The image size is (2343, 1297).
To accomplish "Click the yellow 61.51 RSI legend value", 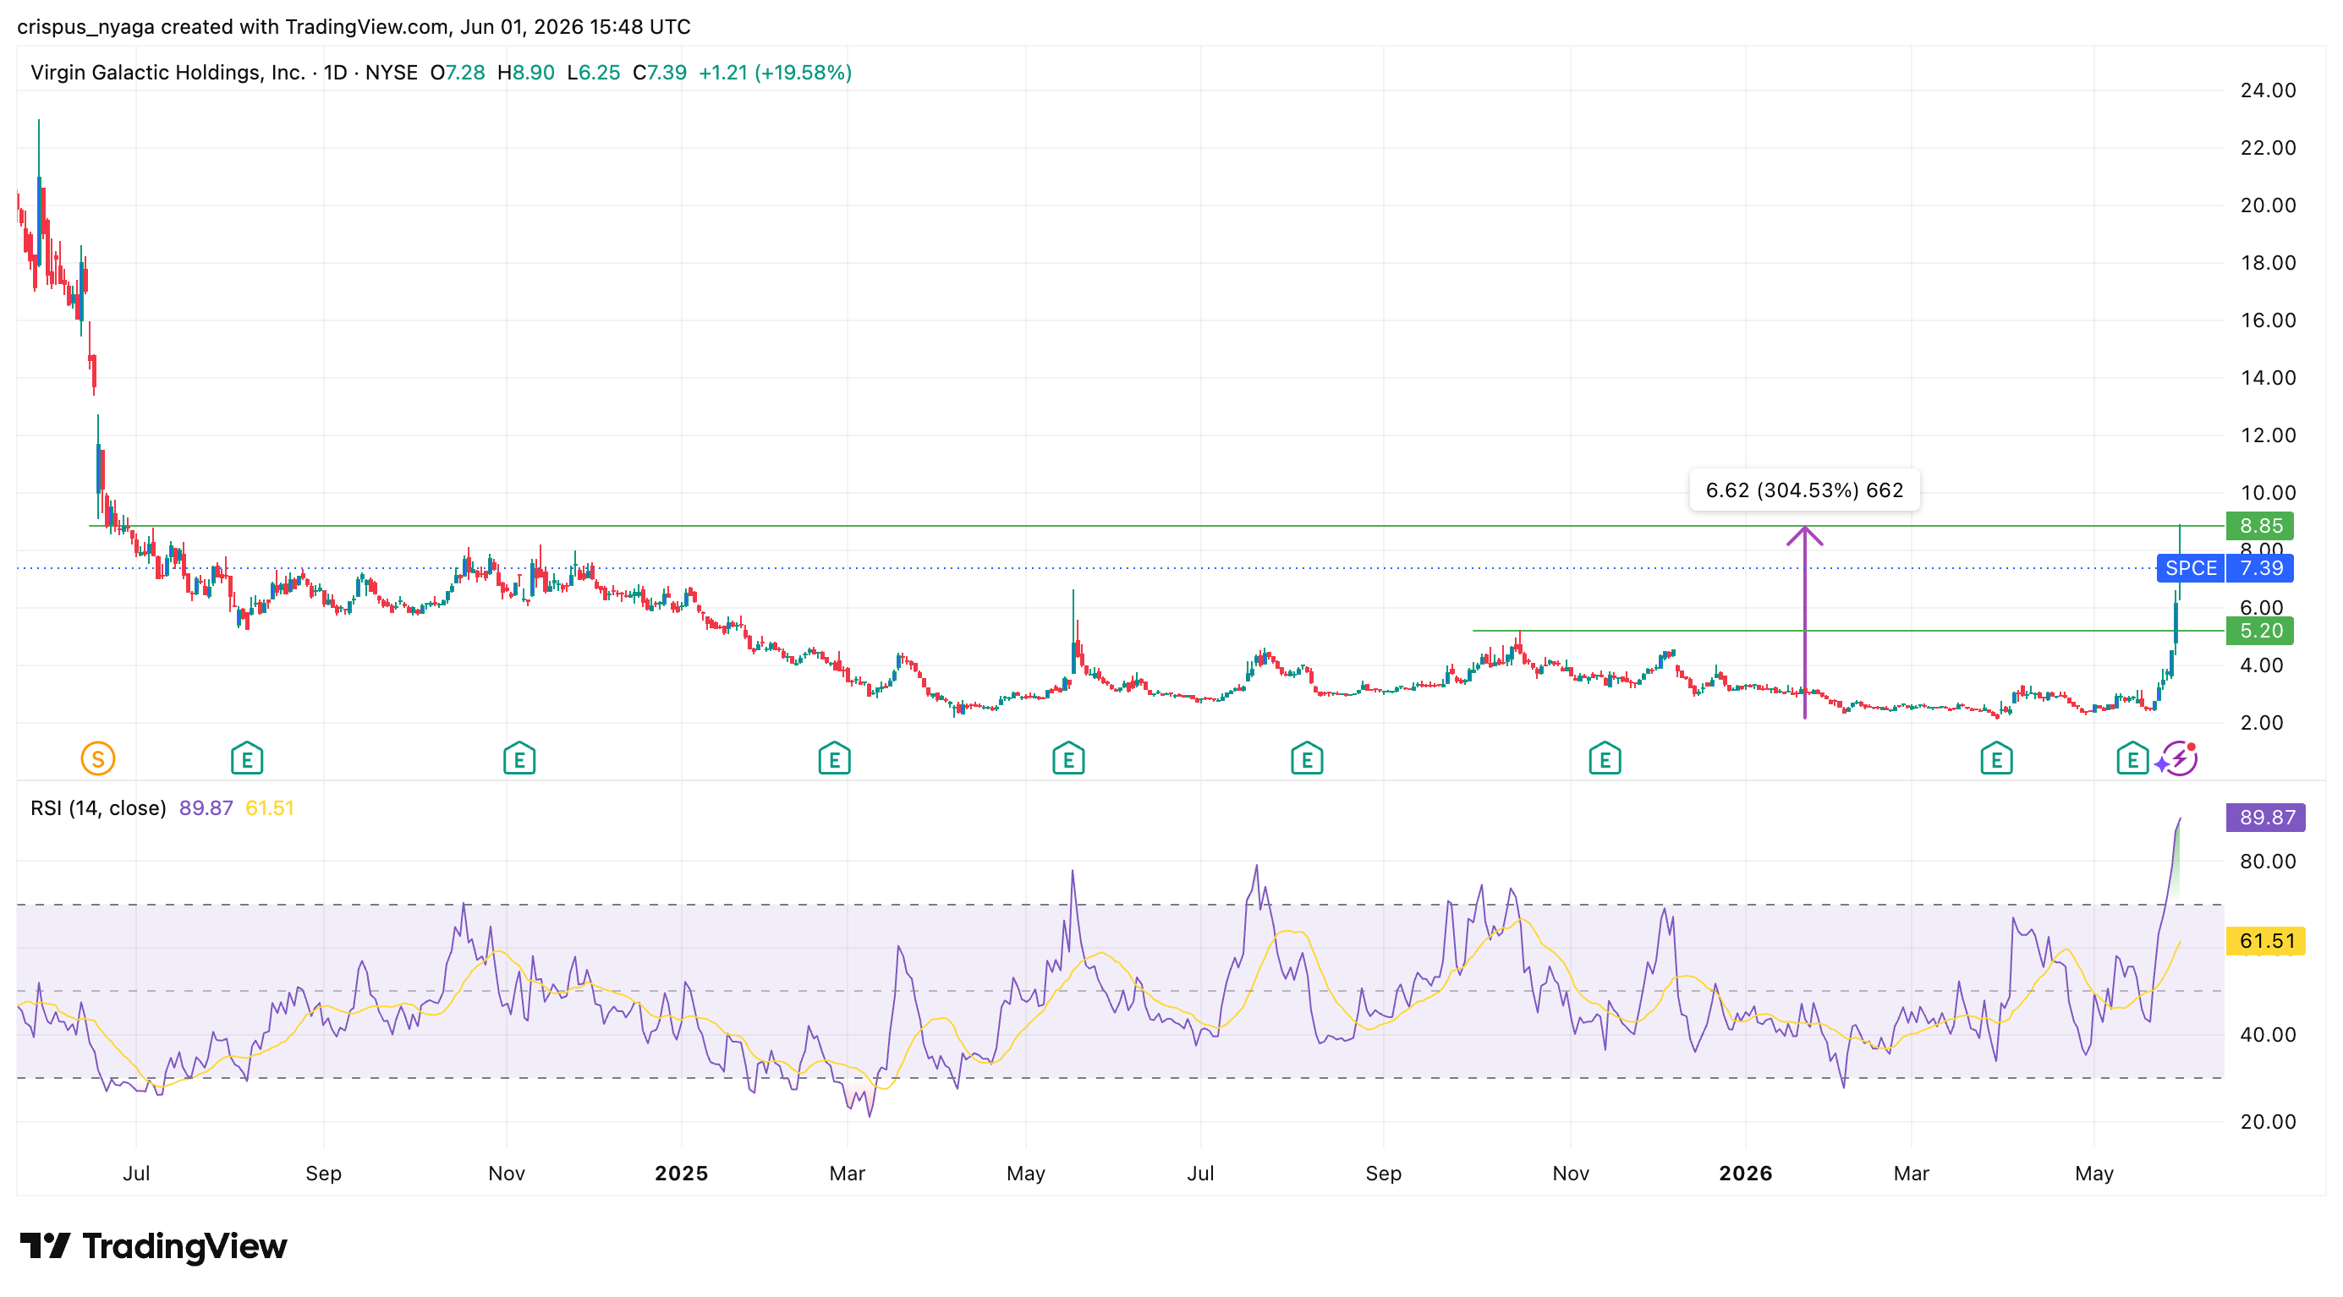I will click(x=270, y=808).
